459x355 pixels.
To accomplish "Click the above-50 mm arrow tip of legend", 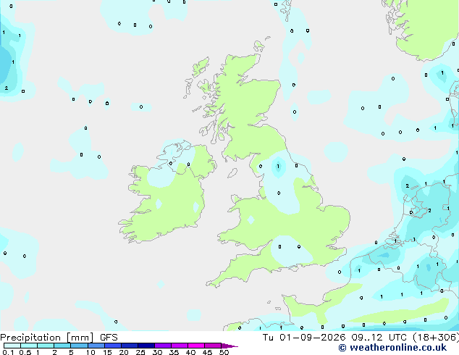I will click(230, 346).
